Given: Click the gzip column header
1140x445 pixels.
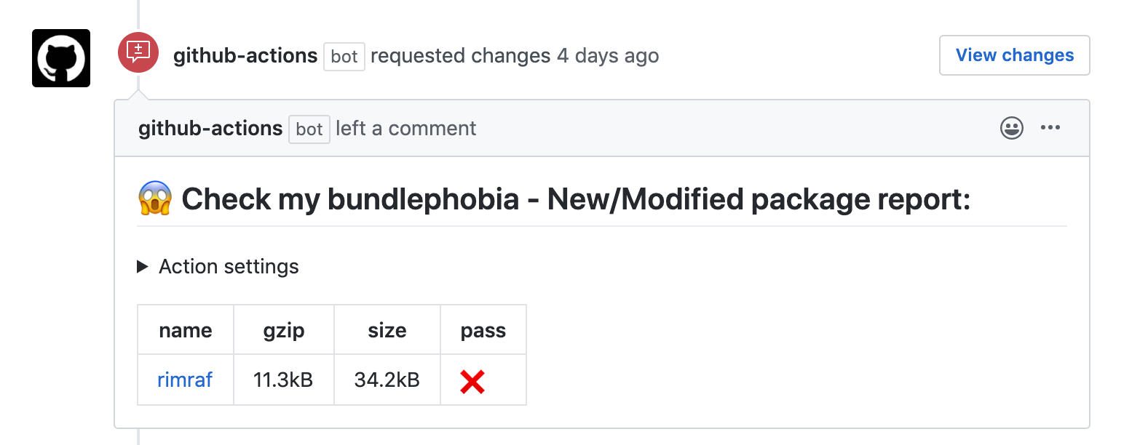Looking at the screenshot, I should [284, 331].
